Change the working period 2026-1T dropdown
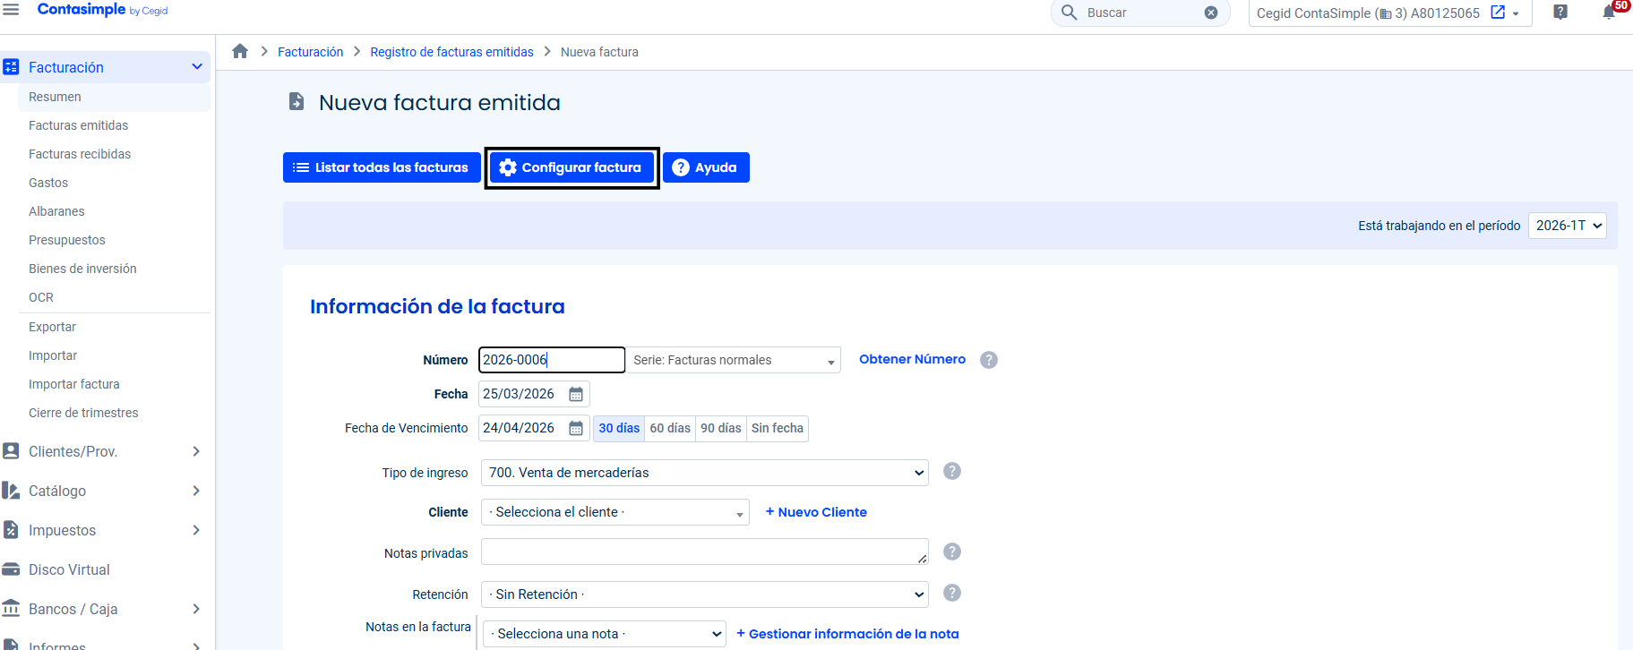This screenshot has width=1633, height=650. (x=1568, y=226)
